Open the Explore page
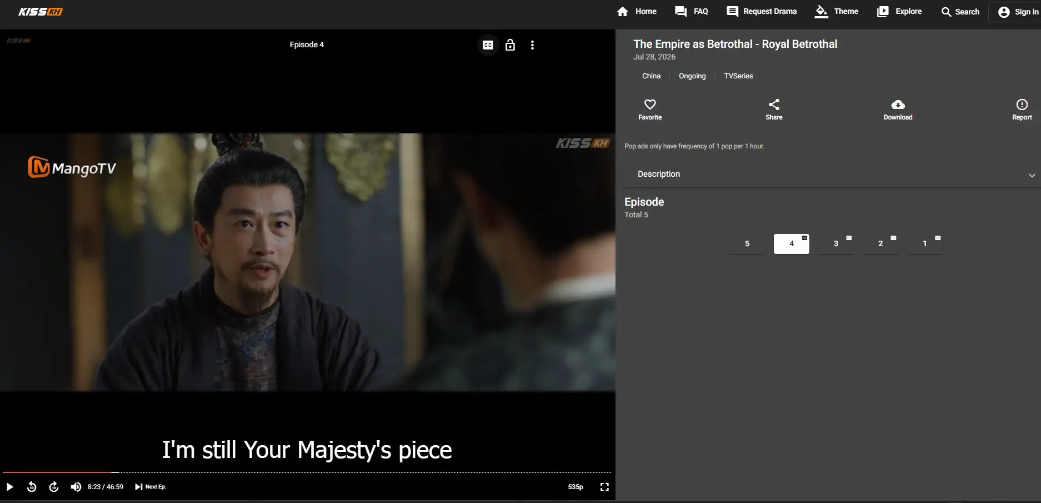 coord(899,11)
